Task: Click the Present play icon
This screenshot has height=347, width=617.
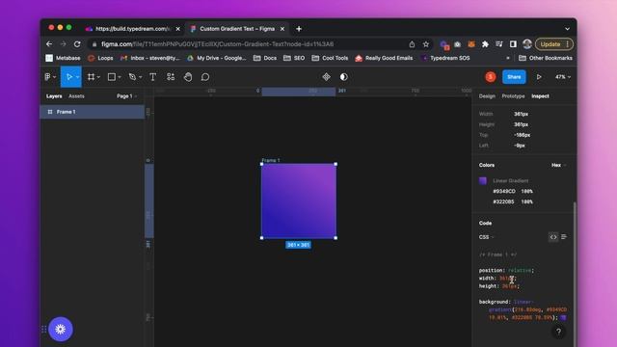Action: (539, 77)
